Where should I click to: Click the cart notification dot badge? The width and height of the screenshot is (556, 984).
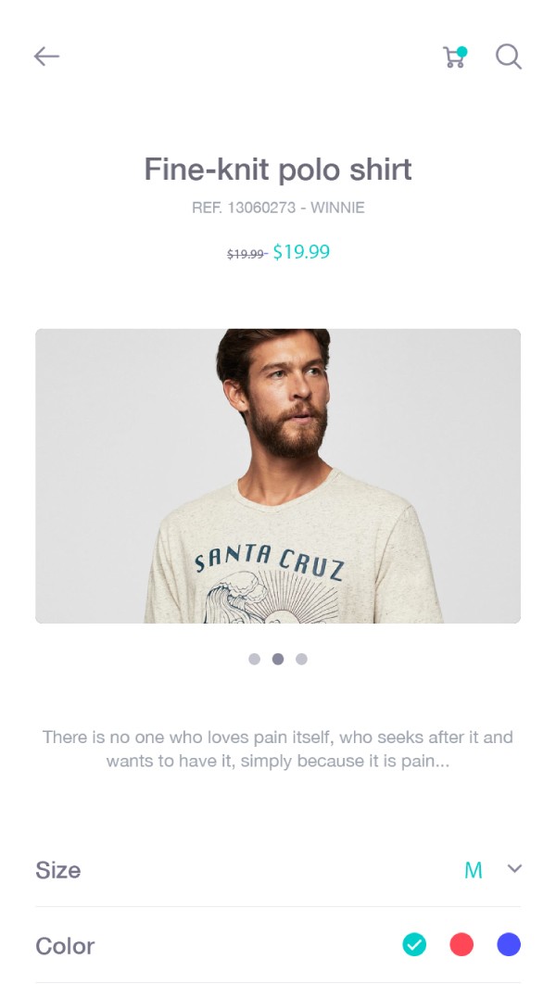pos(461,52)
